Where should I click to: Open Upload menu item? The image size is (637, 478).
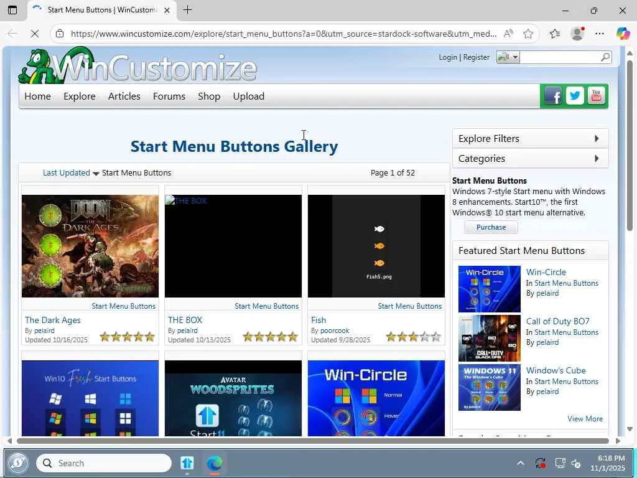click(x=249, y=96)
